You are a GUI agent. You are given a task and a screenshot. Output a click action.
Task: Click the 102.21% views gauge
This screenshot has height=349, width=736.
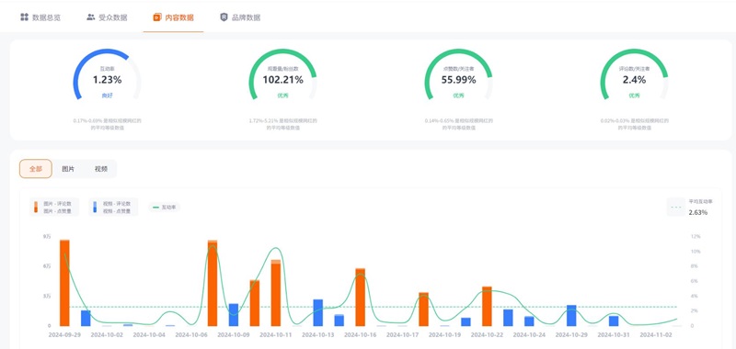(x=282, y=75)
